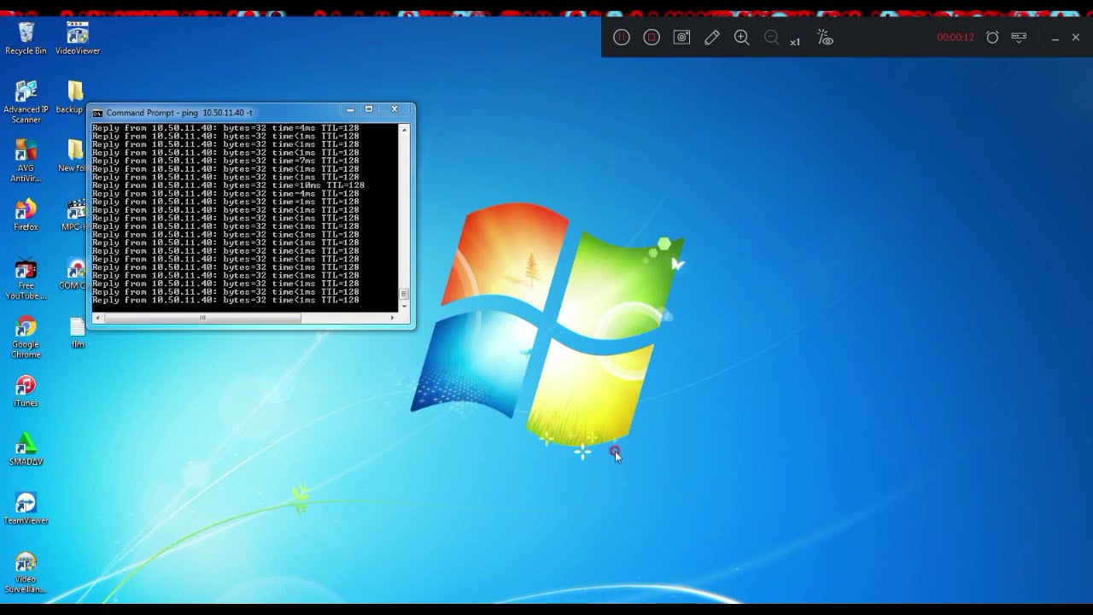Click the Command Prompt vertical scroll up arrow
Screen dimensions: 1093x615
coord(405,129)
